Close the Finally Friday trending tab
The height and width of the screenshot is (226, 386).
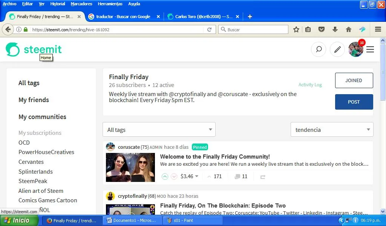coord(79,17)
